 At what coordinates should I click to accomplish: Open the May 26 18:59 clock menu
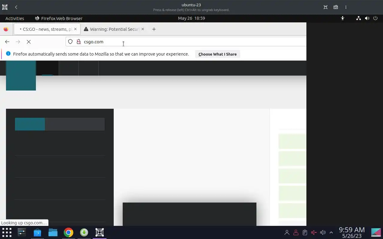coord(191,18)
